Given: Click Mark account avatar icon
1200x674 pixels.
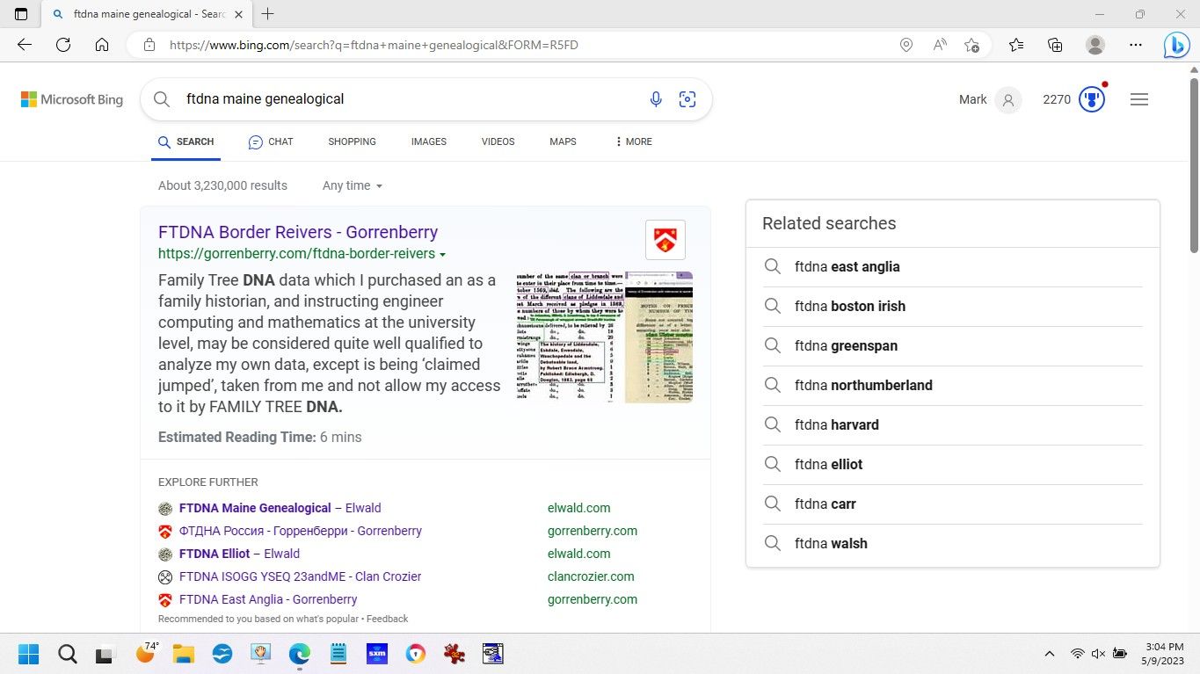Looking at the screenshot, I should coord(1008,99).
